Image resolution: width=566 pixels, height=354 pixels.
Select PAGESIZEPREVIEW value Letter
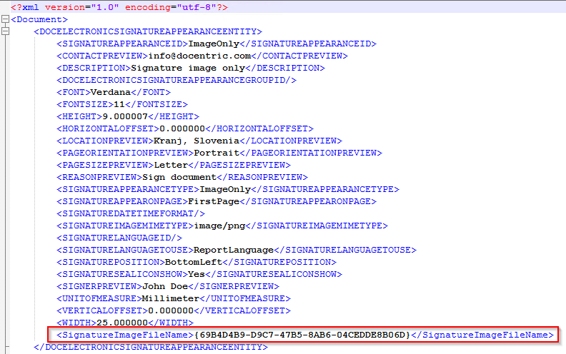[171, 165]
